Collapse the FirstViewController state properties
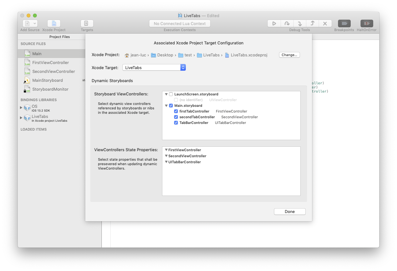Screen dimensions: 397x271 coord(166,150)
